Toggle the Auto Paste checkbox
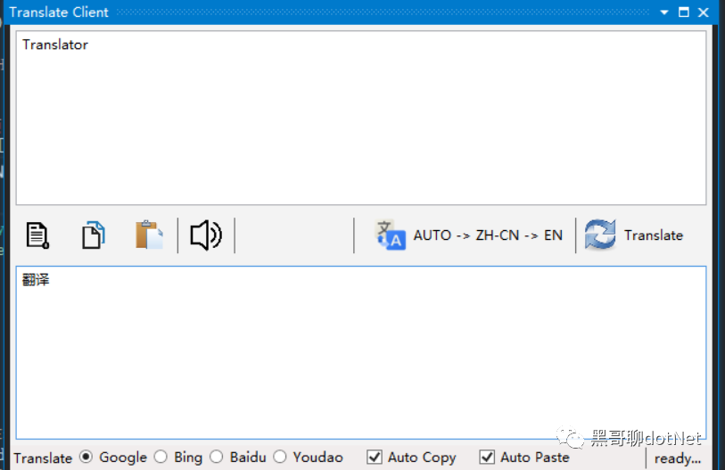 click(487, 457)
